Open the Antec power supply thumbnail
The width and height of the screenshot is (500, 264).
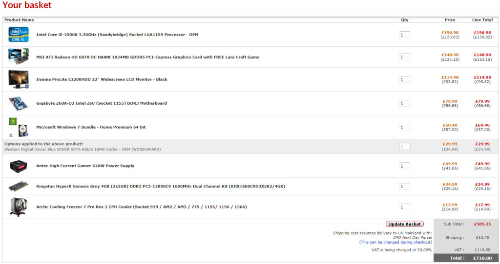(19, 166)
